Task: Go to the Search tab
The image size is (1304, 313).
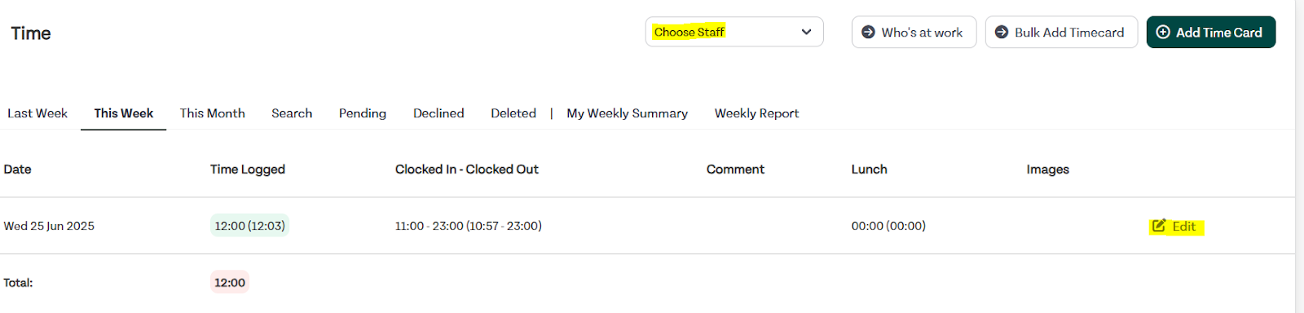Action: pos(292,113)
